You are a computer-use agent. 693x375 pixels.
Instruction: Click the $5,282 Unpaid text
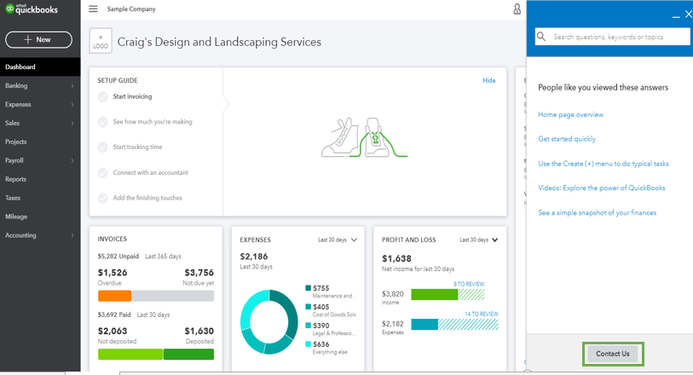tap(118, 257)
